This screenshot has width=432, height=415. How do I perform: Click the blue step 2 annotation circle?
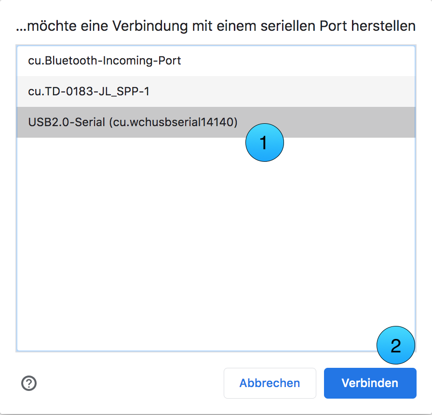[x=396, y=345]
